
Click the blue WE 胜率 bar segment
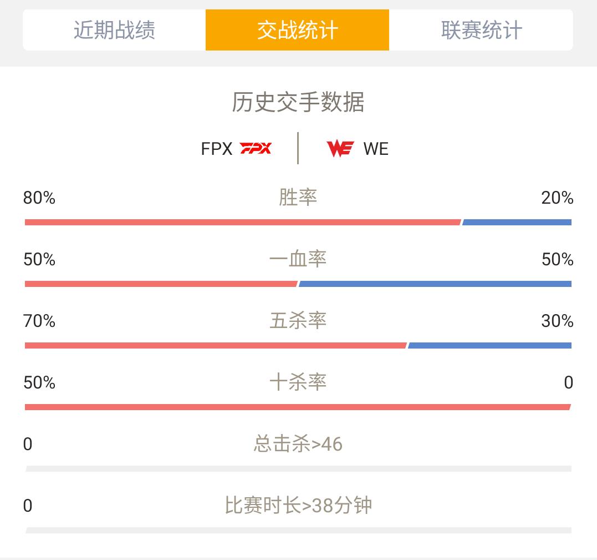coord(517,222)
